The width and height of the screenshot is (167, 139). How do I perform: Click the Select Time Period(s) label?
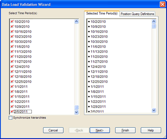coord(23,13)
